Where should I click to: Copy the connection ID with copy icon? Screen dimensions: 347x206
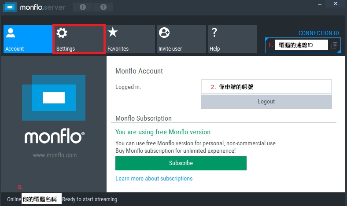(x=334, y=45)
